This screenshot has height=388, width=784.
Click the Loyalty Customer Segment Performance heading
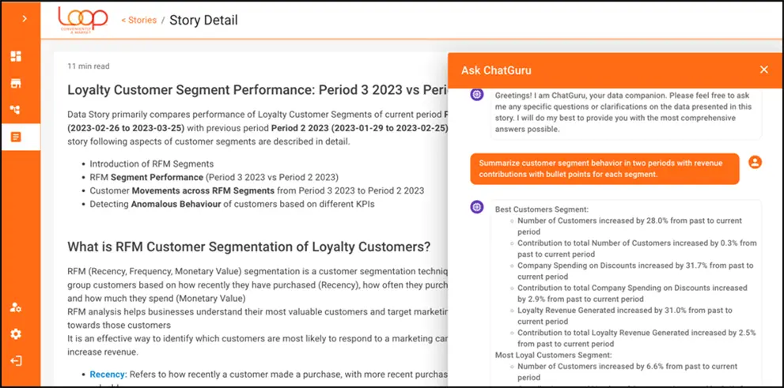(257, 90)
